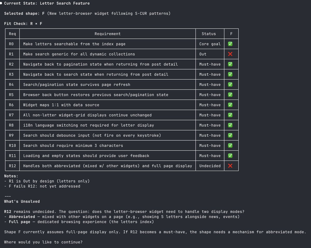Click the 'Undecided' status cell
Screen dimensions: 311x248
point(210,166)
